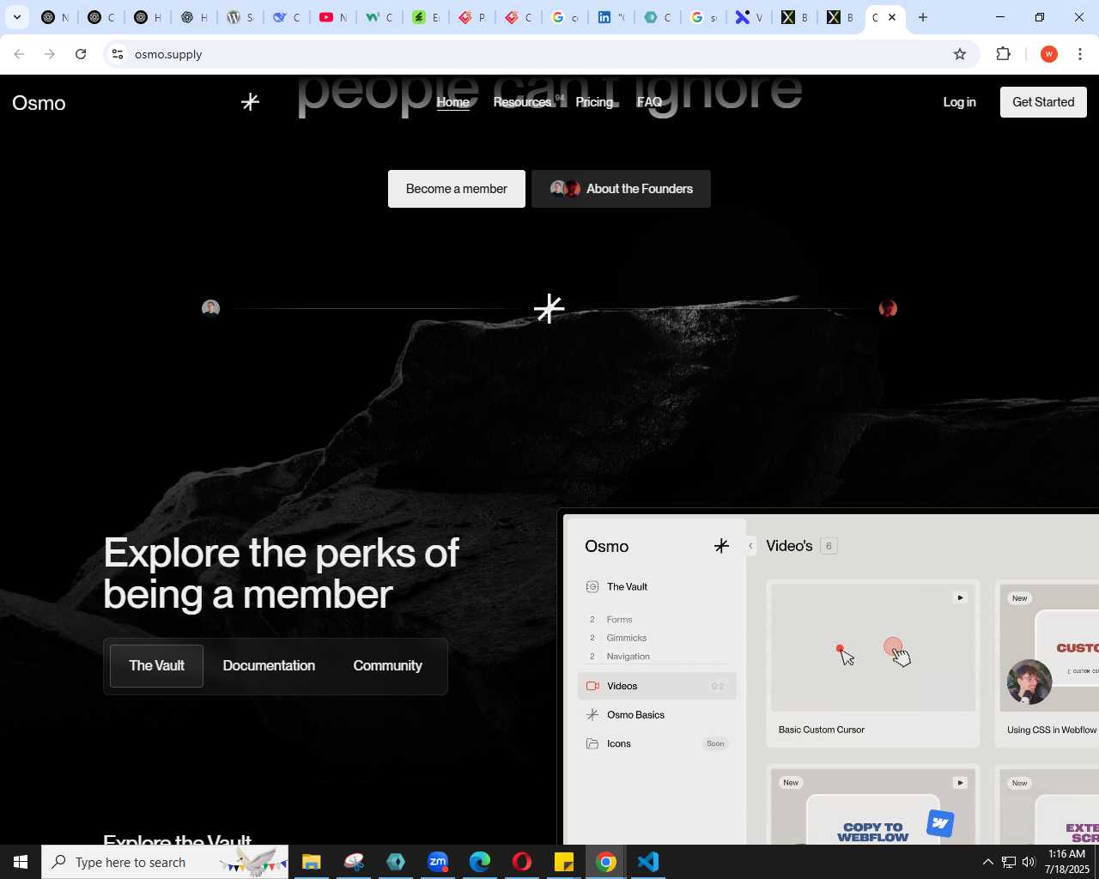Click the Icons sidebar entry
Image resolution: width=1099 pixels, height=879 pixels.
[x=618, y=744]
